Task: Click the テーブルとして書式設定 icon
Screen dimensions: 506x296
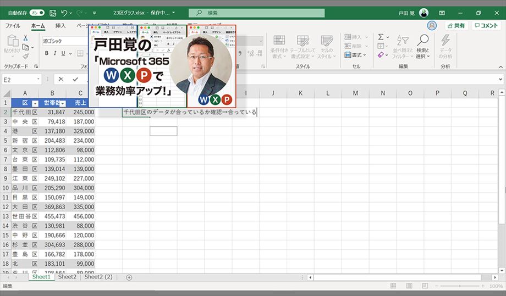Action: pos(302,41)
